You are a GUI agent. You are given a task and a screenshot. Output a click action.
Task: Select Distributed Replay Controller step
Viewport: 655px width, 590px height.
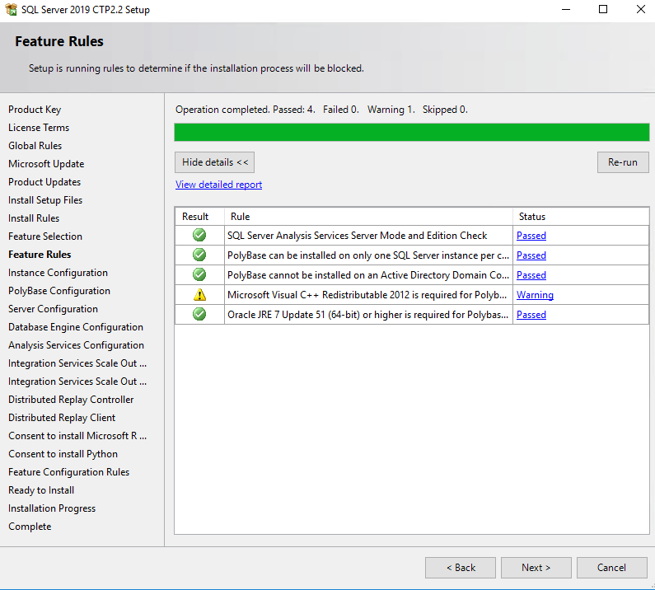pyautogui.click(x=71, y=400)
